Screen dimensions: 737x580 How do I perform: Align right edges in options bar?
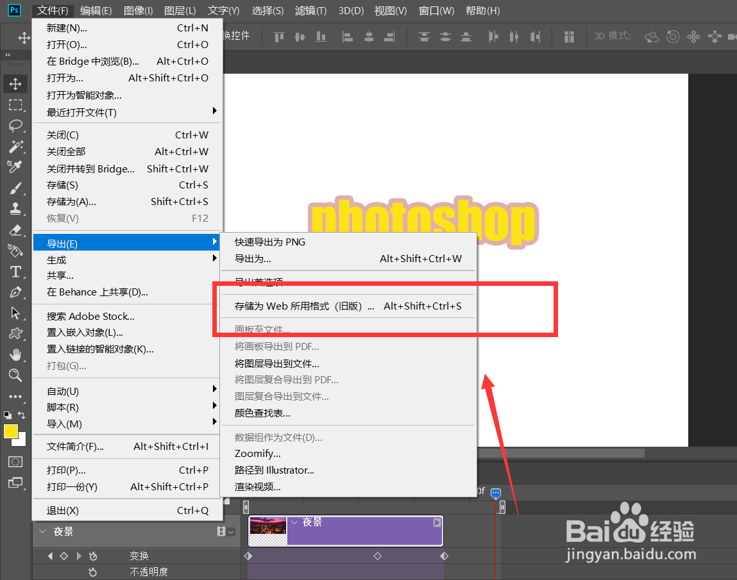(x=389, y=37)
